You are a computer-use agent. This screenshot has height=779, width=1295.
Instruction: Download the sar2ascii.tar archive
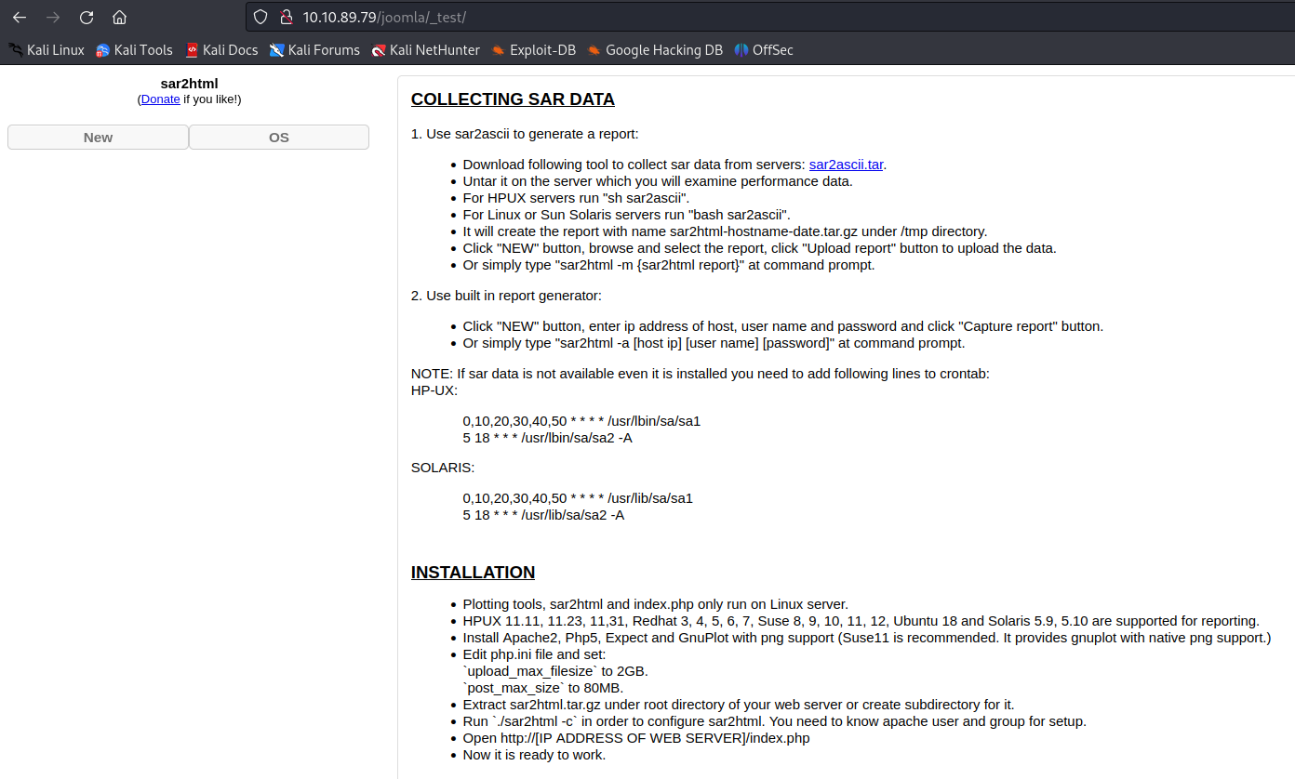[x=845, y=164]
